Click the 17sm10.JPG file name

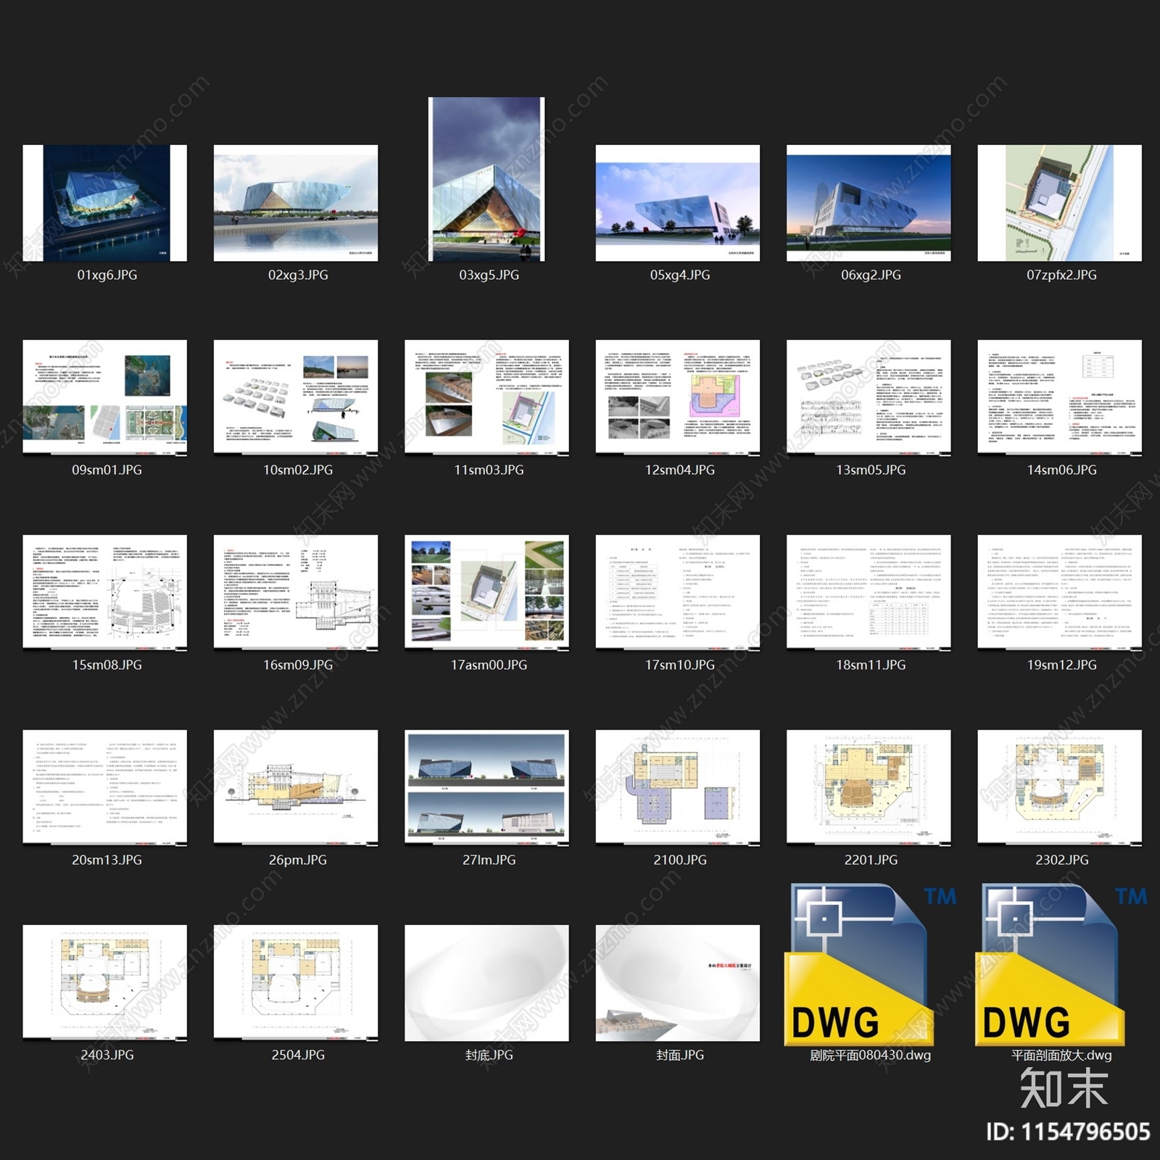680,665
